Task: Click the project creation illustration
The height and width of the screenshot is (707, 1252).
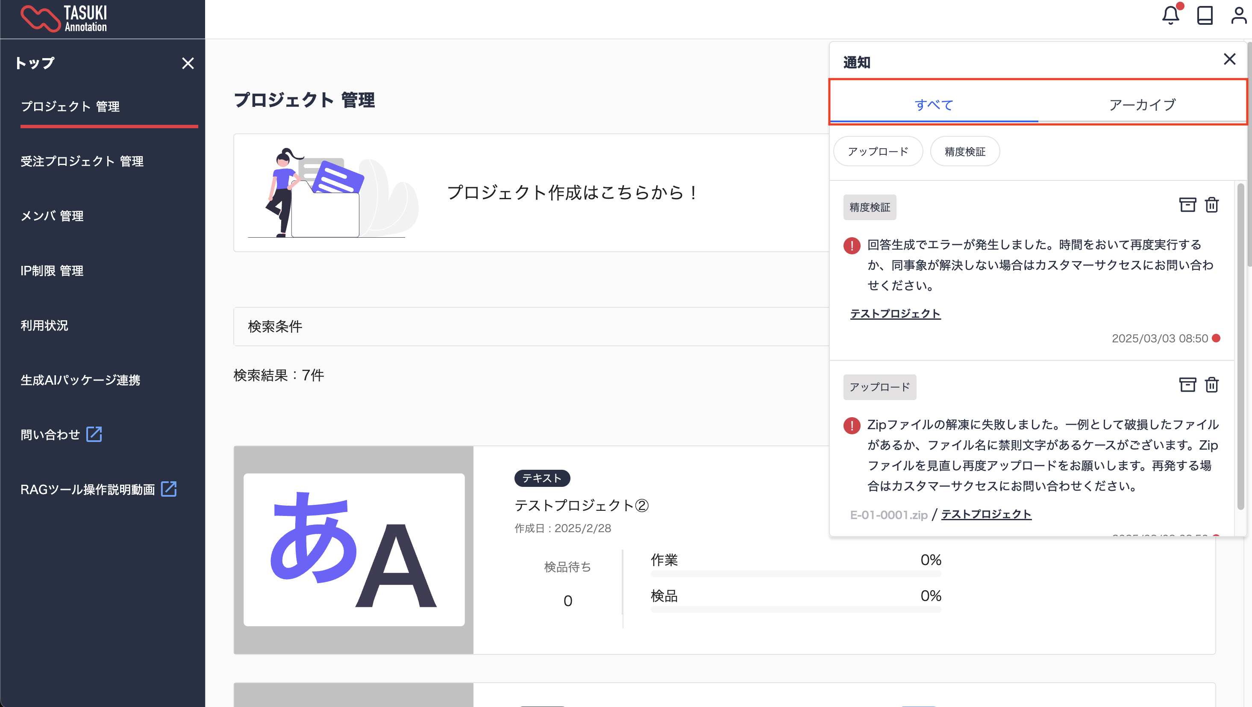Action: tap(333, 192)
